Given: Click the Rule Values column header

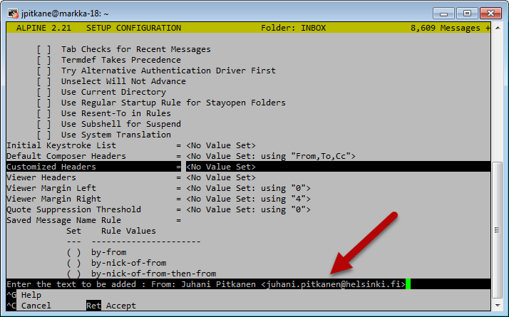Looking at the screenshot, I should 128,231.
